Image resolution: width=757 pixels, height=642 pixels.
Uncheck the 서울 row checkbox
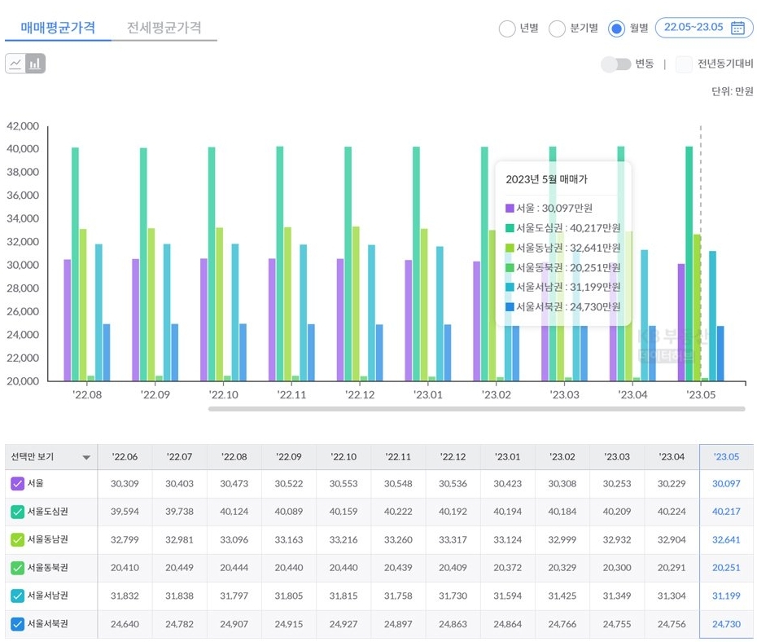(x=17, y=484)
